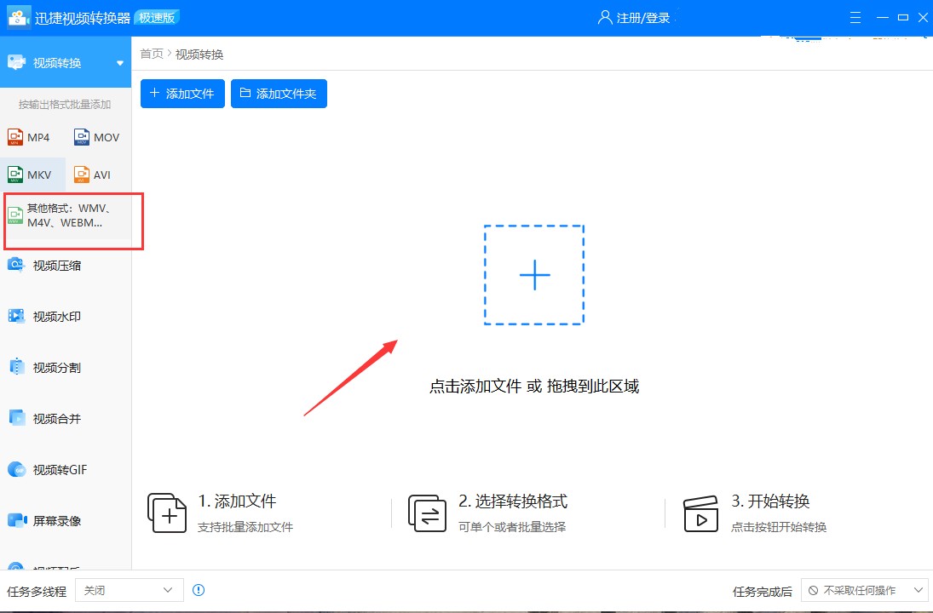Click the 添加文件 add files button
The image size is (933, 613).
tap(182, 94)
